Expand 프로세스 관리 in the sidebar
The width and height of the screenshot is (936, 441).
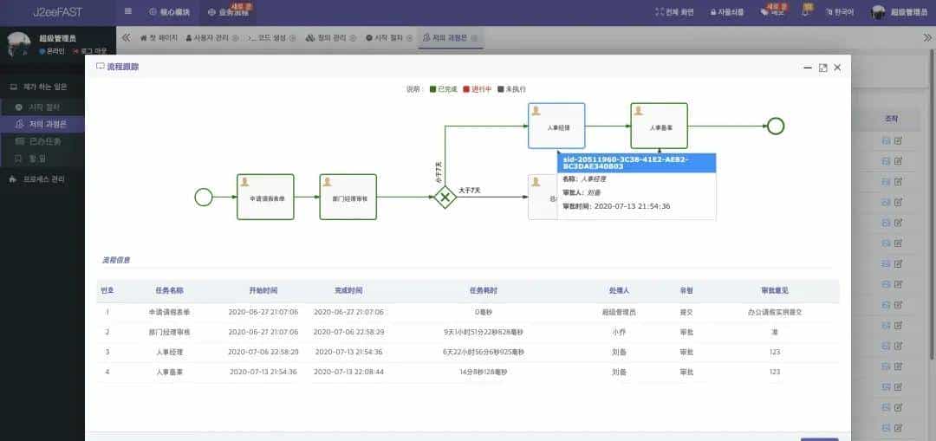click(x=42, y=179)
